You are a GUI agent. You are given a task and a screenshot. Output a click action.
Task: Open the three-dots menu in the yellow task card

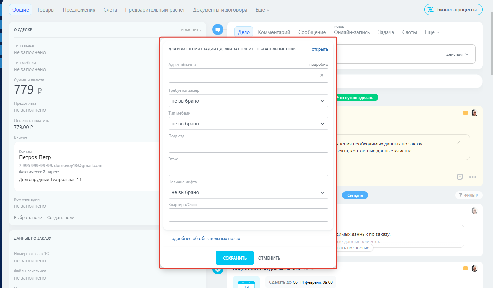[x=472, y=177]
